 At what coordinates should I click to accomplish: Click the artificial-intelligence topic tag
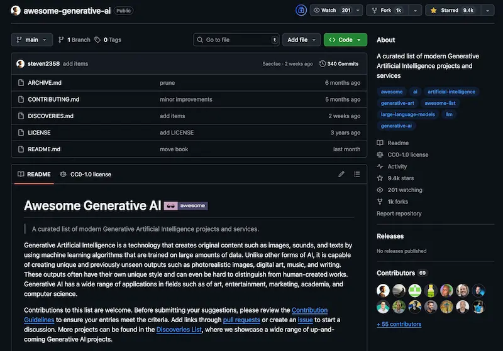click(451, 92)
